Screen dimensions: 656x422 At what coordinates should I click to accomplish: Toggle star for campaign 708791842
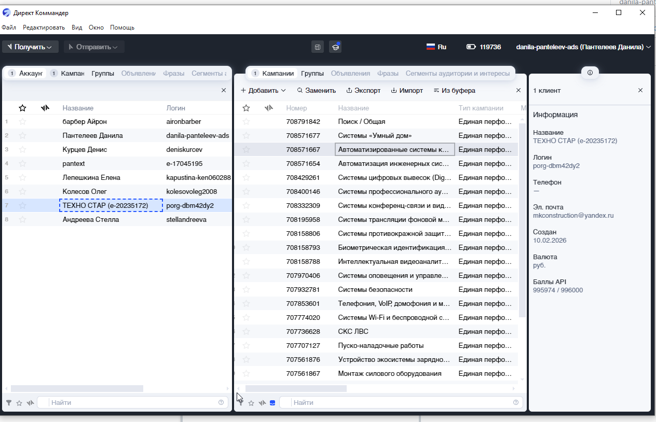(x=246, y=122)
